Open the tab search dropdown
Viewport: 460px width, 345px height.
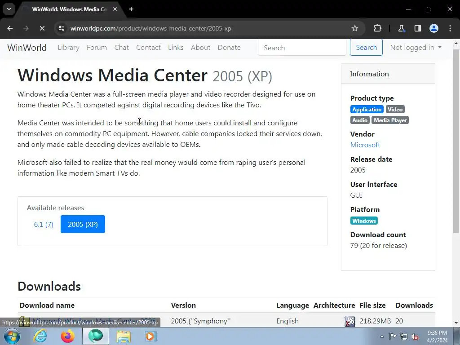tap(9, 9)
